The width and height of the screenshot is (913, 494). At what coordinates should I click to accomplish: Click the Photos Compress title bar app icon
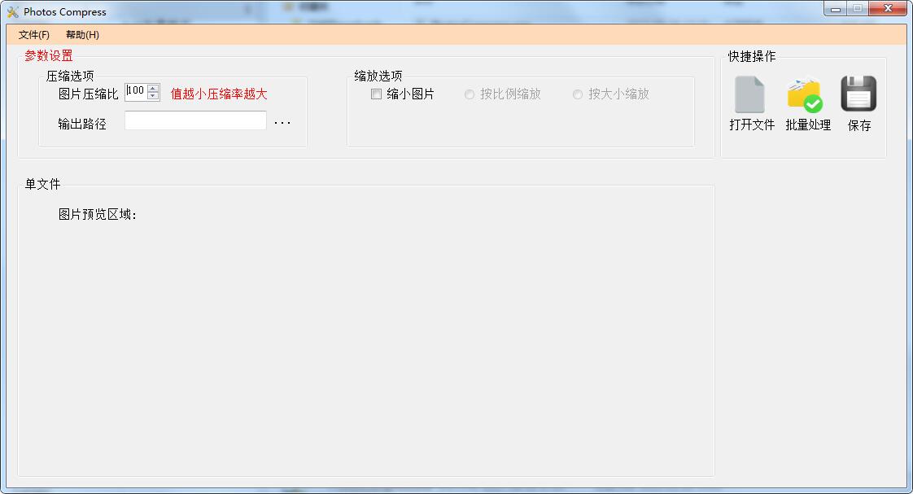12,12
